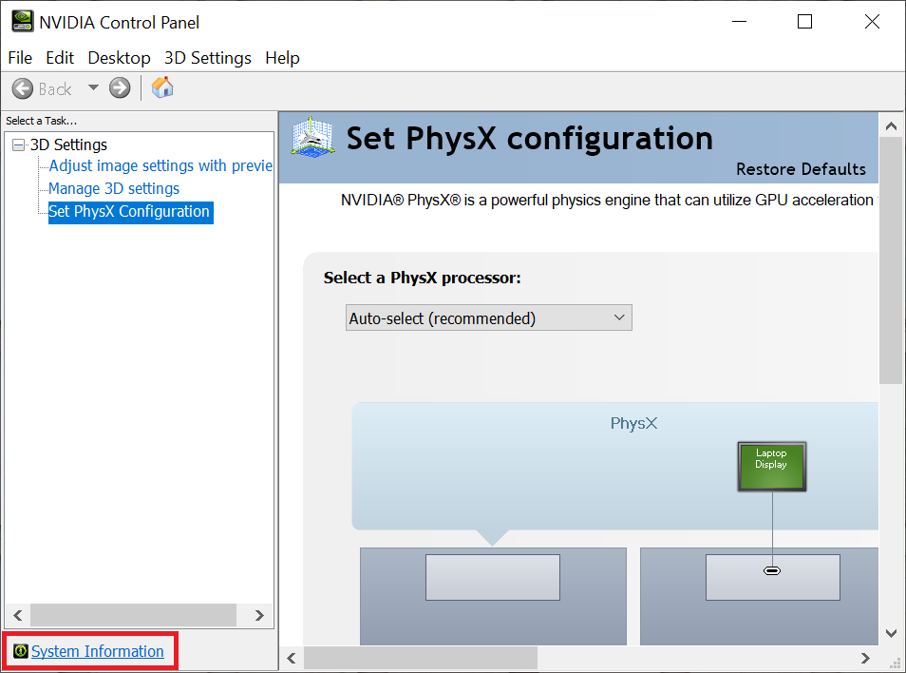906x673 pixels.
Task: Click the main panel horizontal scrollbar thumb
Action: point(421,658)
